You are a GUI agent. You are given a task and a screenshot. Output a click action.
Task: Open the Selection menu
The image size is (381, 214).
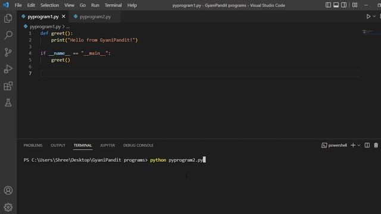pos(49,5)
